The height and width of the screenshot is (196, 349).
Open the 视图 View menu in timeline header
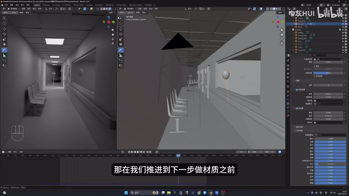tap(10, 152)
